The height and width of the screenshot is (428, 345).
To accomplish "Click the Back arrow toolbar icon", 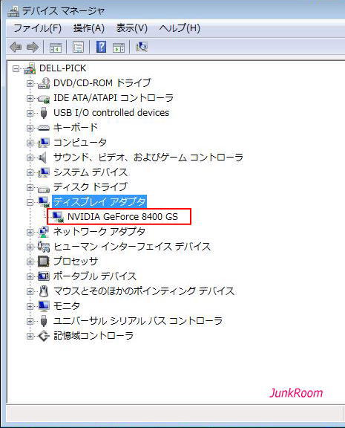I will (x=16, y=48).
